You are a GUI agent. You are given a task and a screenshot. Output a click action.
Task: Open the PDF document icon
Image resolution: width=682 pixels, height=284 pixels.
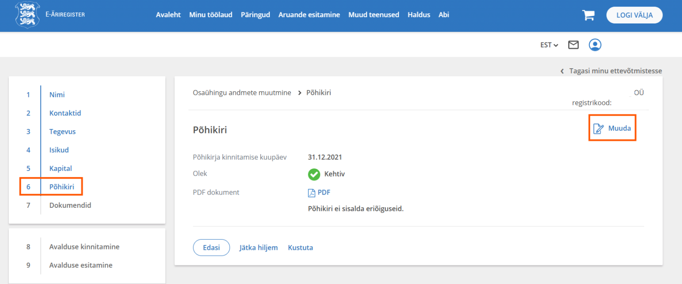click(x=311, y=192)
